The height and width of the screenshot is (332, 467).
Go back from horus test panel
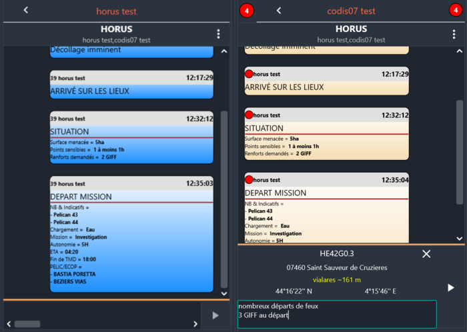pyautogui.click(x=26, y=11)
